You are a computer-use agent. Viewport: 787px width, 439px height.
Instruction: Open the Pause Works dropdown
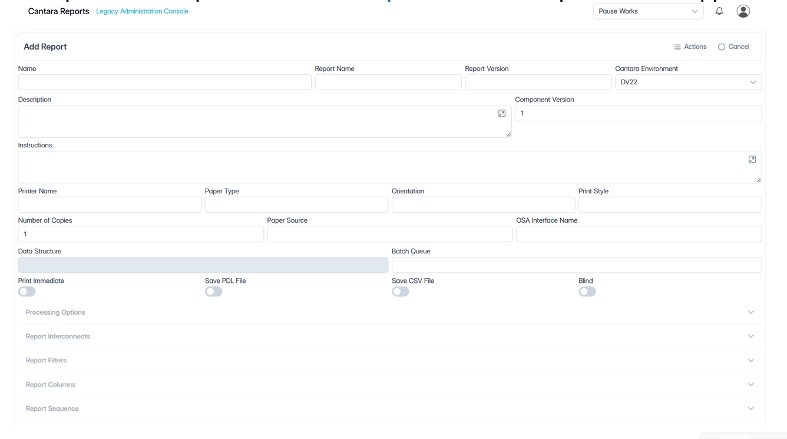649,11
